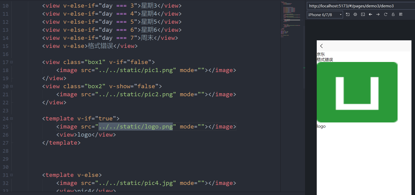Click 'template v-else' on line 31
This screenshot has width=415, height=195.
pos(72,175)
